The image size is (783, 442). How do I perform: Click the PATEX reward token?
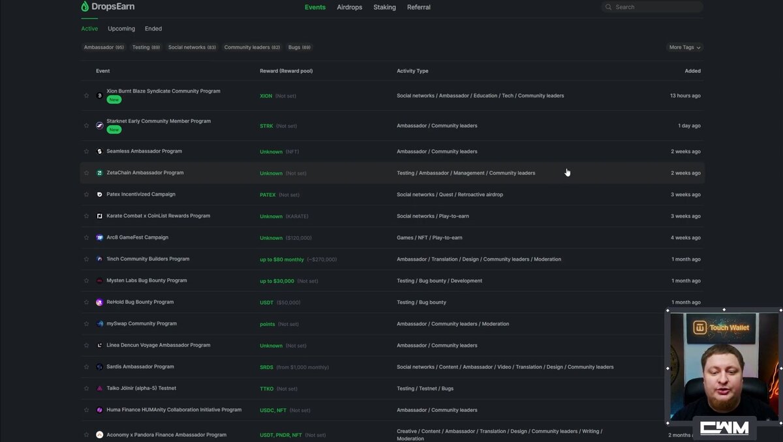(x=268, y=194)
